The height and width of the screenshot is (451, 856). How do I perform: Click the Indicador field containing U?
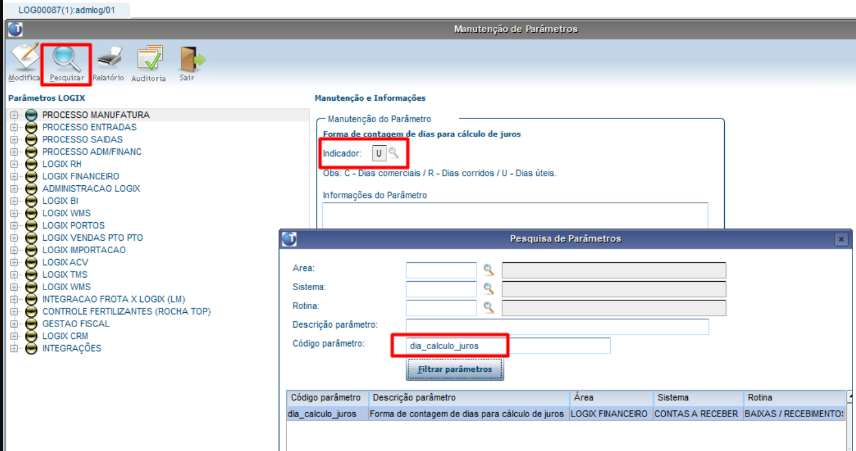pyautogui.click(x=379, y=153)
